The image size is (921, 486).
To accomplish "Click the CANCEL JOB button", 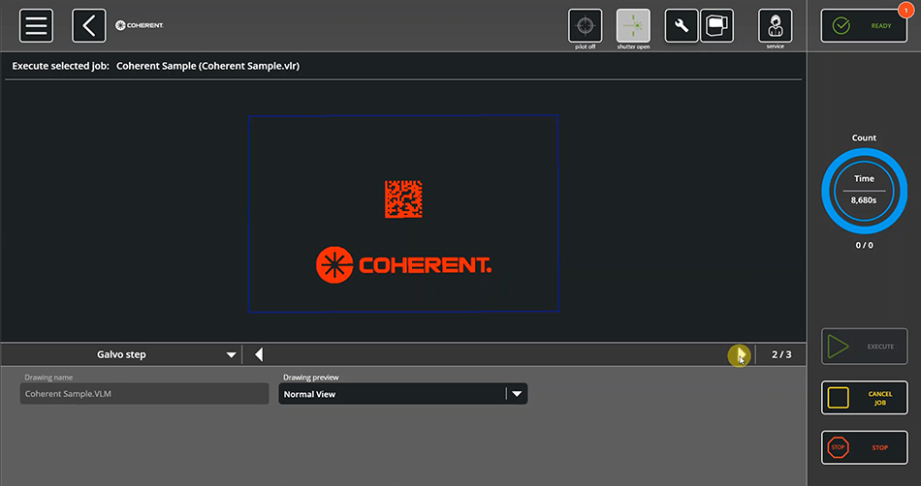I will [864, 398].
